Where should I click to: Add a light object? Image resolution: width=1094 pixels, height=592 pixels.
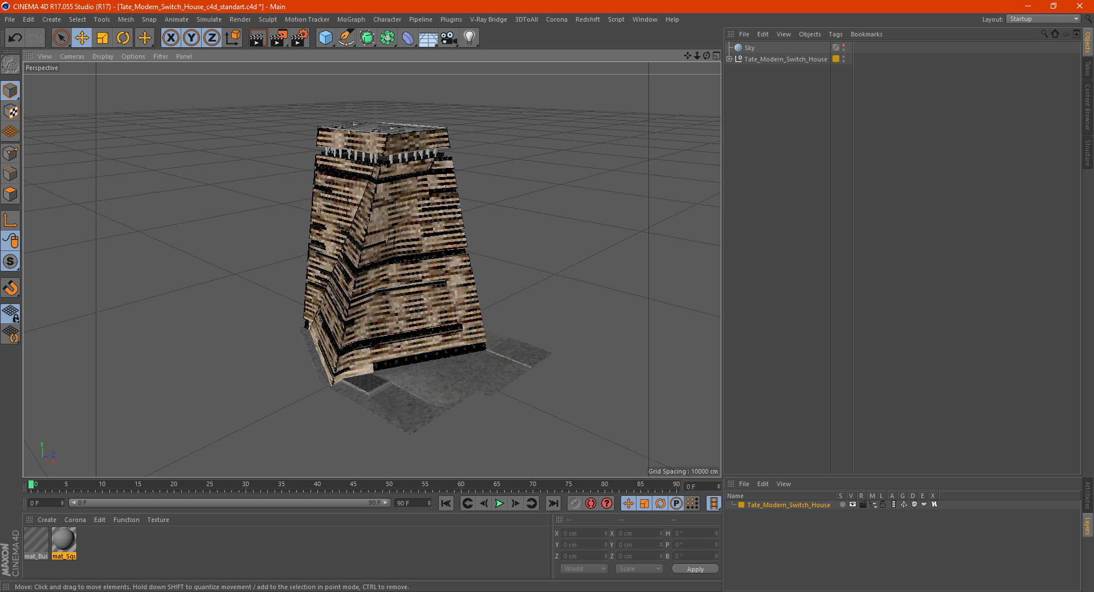click(470, 38)
